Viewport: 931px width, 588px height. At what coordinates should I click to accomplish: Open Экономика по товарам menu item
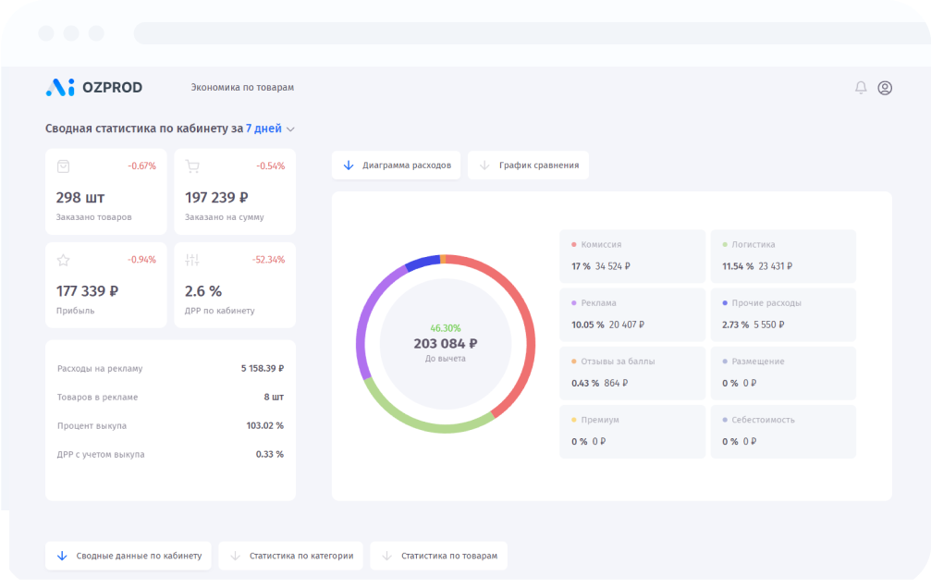[242, 88]
